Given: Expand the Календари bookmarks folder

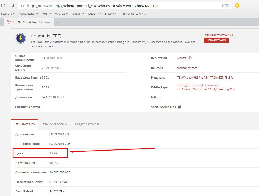Looking at the screenshot, I should pos(29,14).
